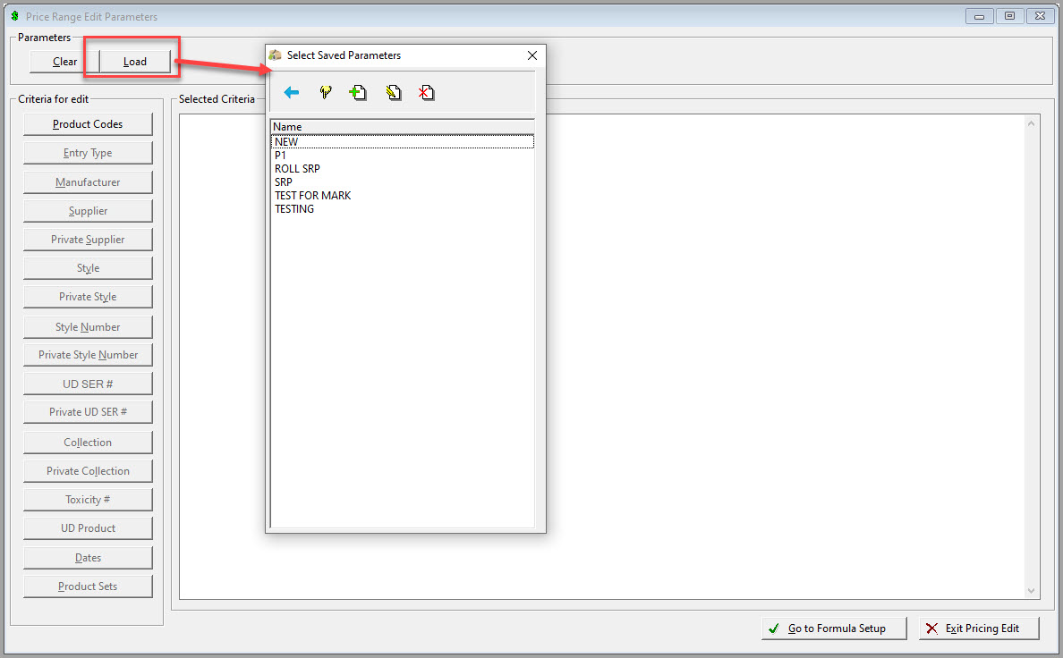Choose the Private Collection criteria button
This screenshot has width=1063, height=658.
click(88, 471)
